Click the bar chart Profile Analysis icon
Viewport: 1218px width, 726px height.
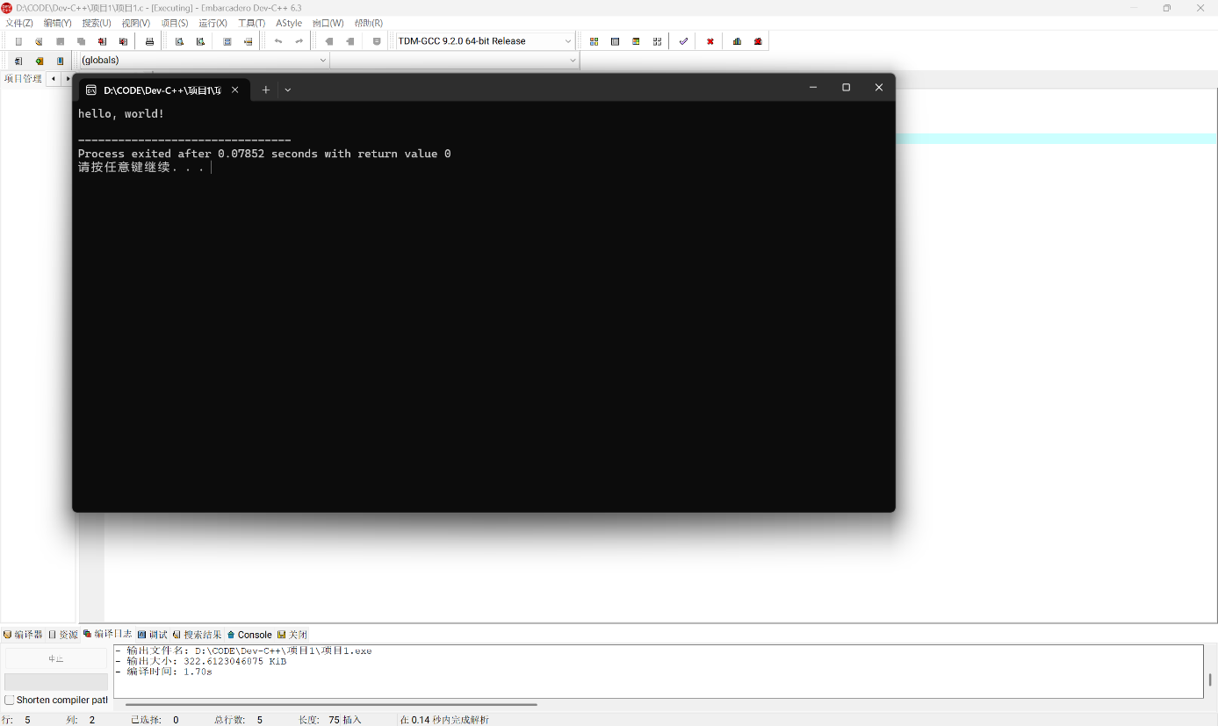point(737,41)
